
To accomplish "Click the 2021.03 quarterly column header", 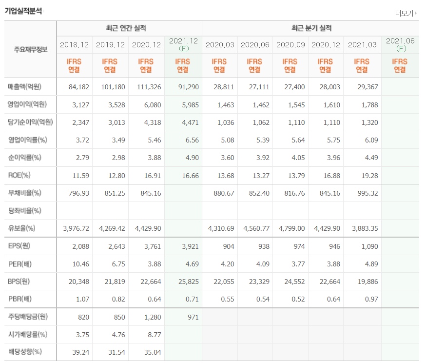I will pyautogui.click(x=362, y=45).
